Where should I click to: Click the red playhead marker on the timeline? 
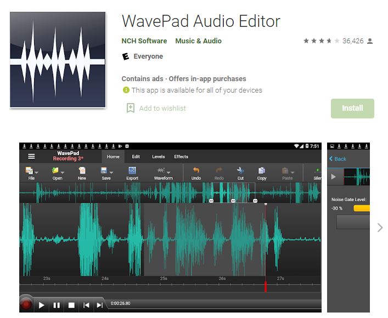tap(266, 287)
